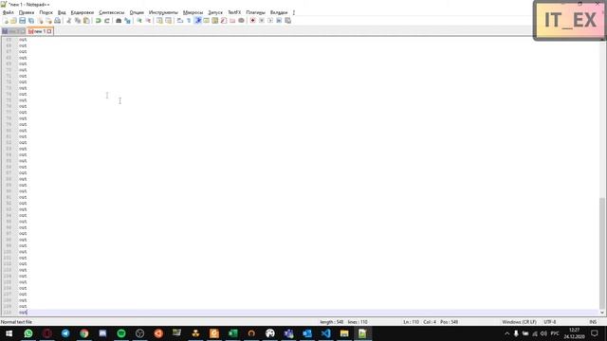Open Find with the binoculars icon
This screenshot has width=607, height=341.
pos(119,21)
